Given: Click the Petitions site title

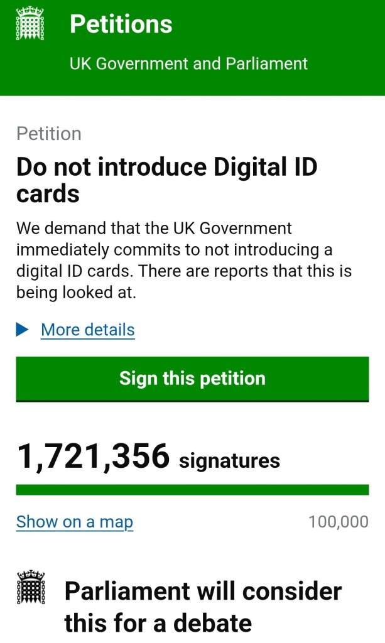Looking at the screenshot, I should pos(121,24).
